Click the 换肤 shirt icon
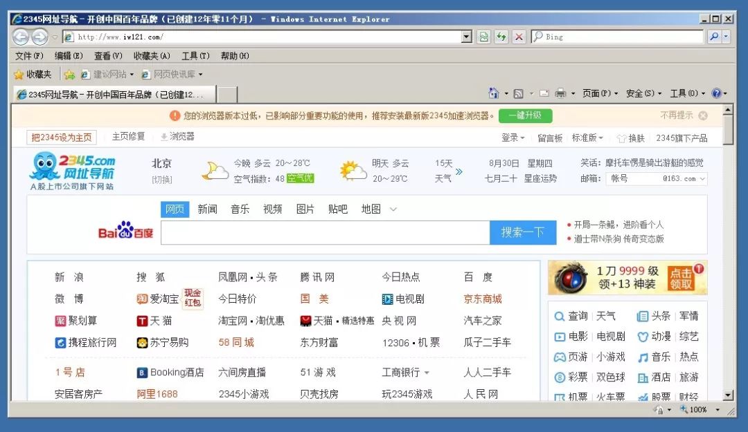The height and width of the screenshot is (432, 748). click(621, 138)
